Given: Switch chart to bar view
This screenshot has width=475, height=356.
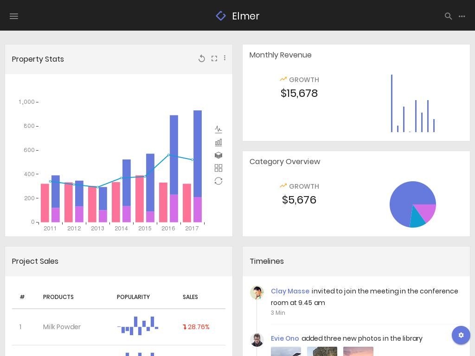Looking at the screenshot, I should (218, 143).
